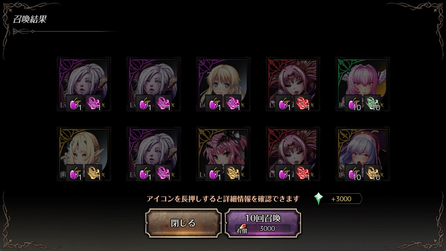Tap red shard icon in top row
This screenshot has width=446, height=251.
click(x=302, y=103)
